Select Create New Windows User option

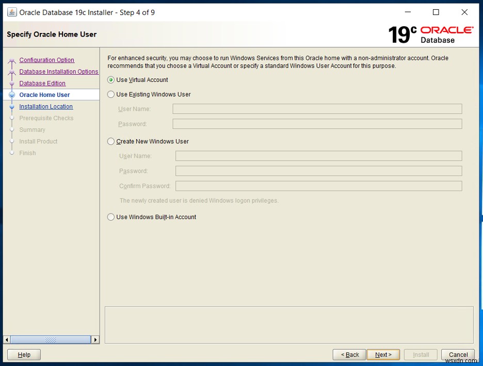110,141
